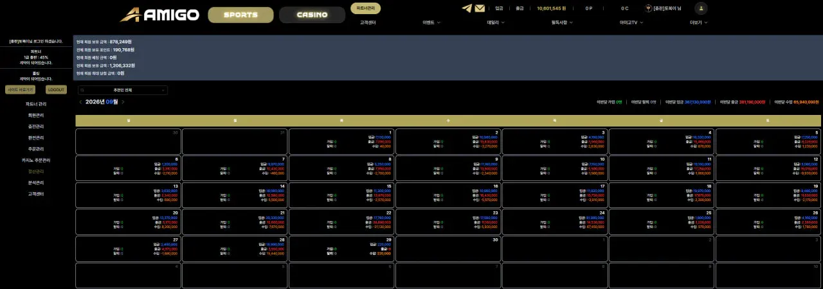823x289 pixels.
Task: Open 충전관리 in sidebar
Action: pyautogui.click(x=36, y=127)
